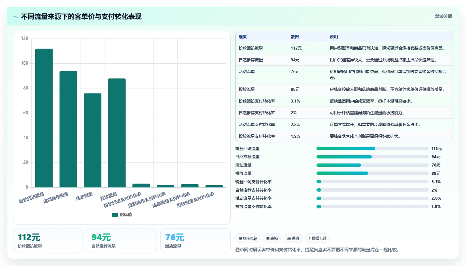Open the 112元 粉丝回访流量 data card
The image size is (466, 266).
(48, 241)
